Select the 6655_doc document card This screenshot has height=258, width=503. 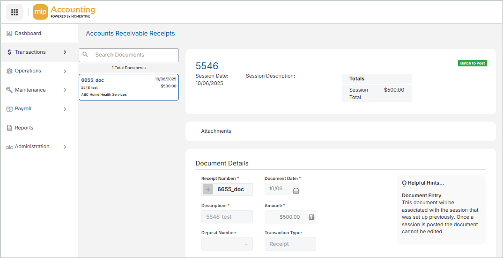[129, 87]
